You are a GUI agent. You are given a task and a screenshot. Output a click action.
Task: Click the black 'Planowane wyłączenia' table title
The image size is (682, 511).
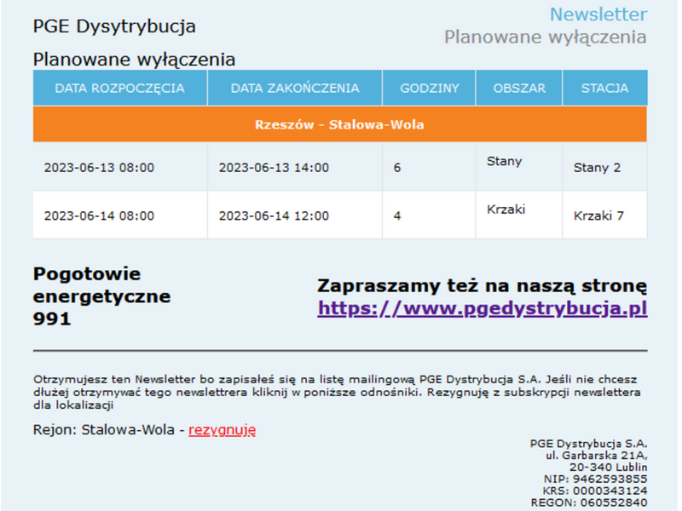[135, 60]
